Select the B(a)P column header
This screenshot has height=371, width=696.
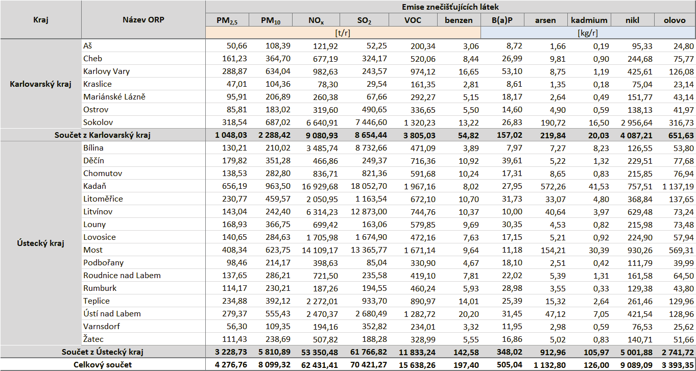click(502, 20)
